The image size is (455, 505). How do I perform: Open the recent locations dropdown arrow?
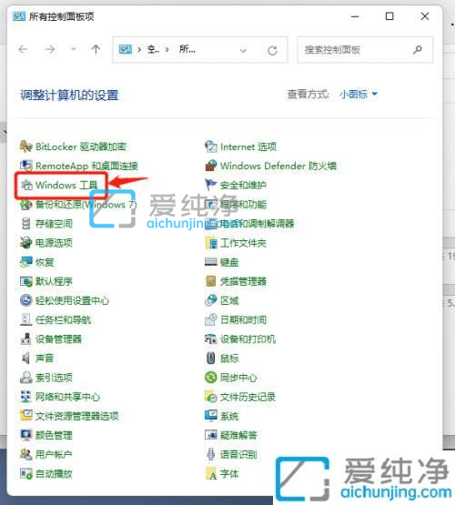coord(74,49)
